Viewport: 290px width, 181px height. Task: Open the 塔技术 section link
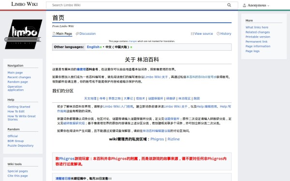[140, 98]
